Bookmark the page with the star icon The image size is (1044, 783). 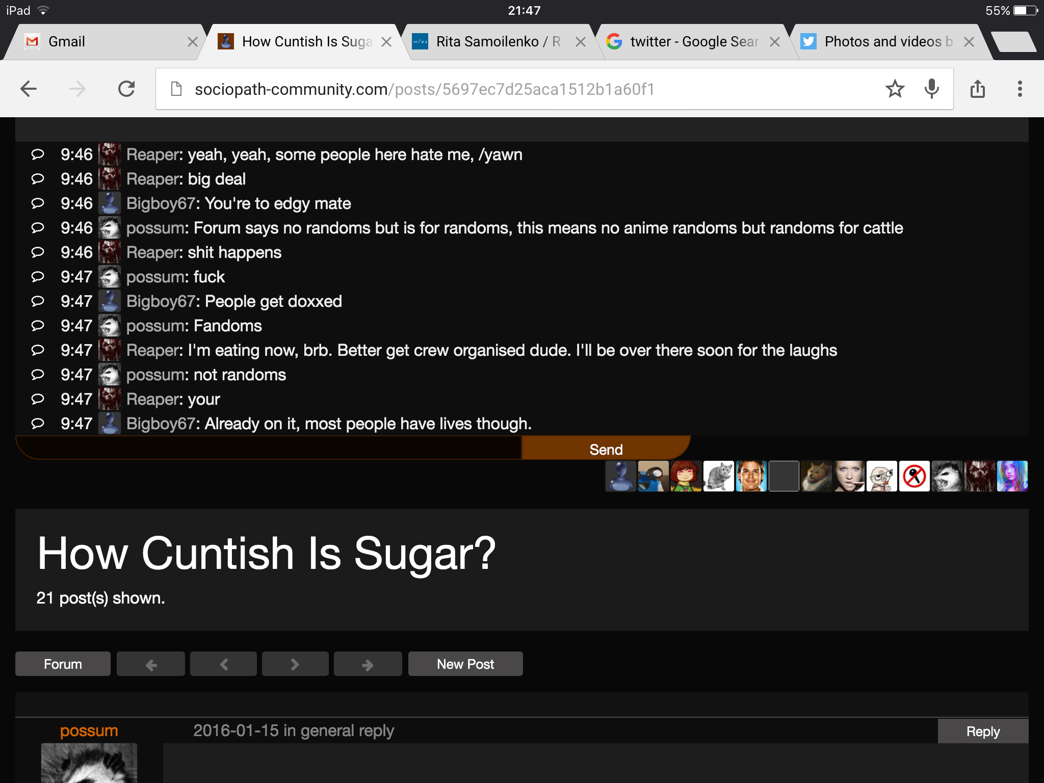click(895, 89)
